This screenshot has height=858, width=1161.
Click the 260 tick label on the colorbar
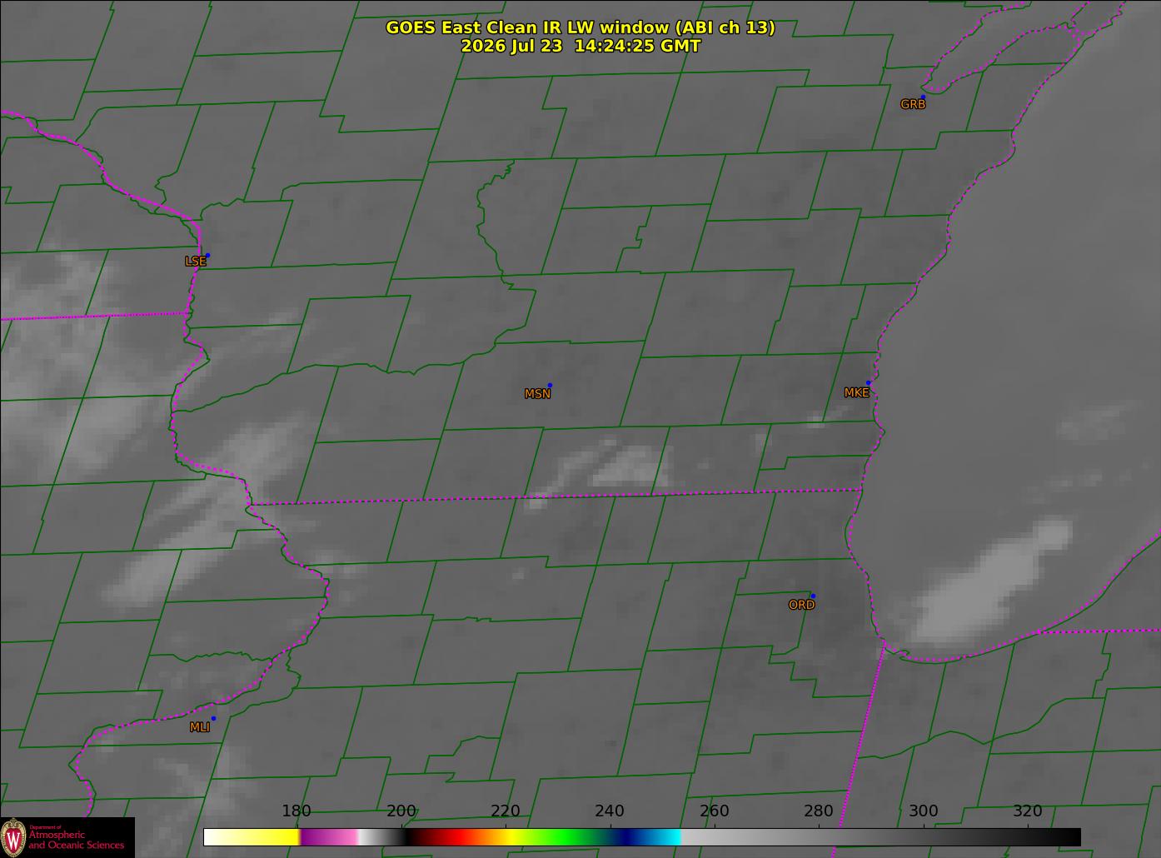point(714,811)
